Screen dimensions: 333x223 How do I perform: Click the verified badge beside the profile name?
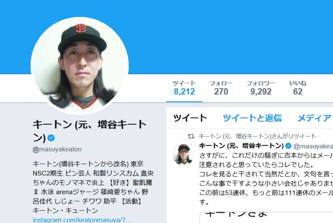[x=51, y=138]
